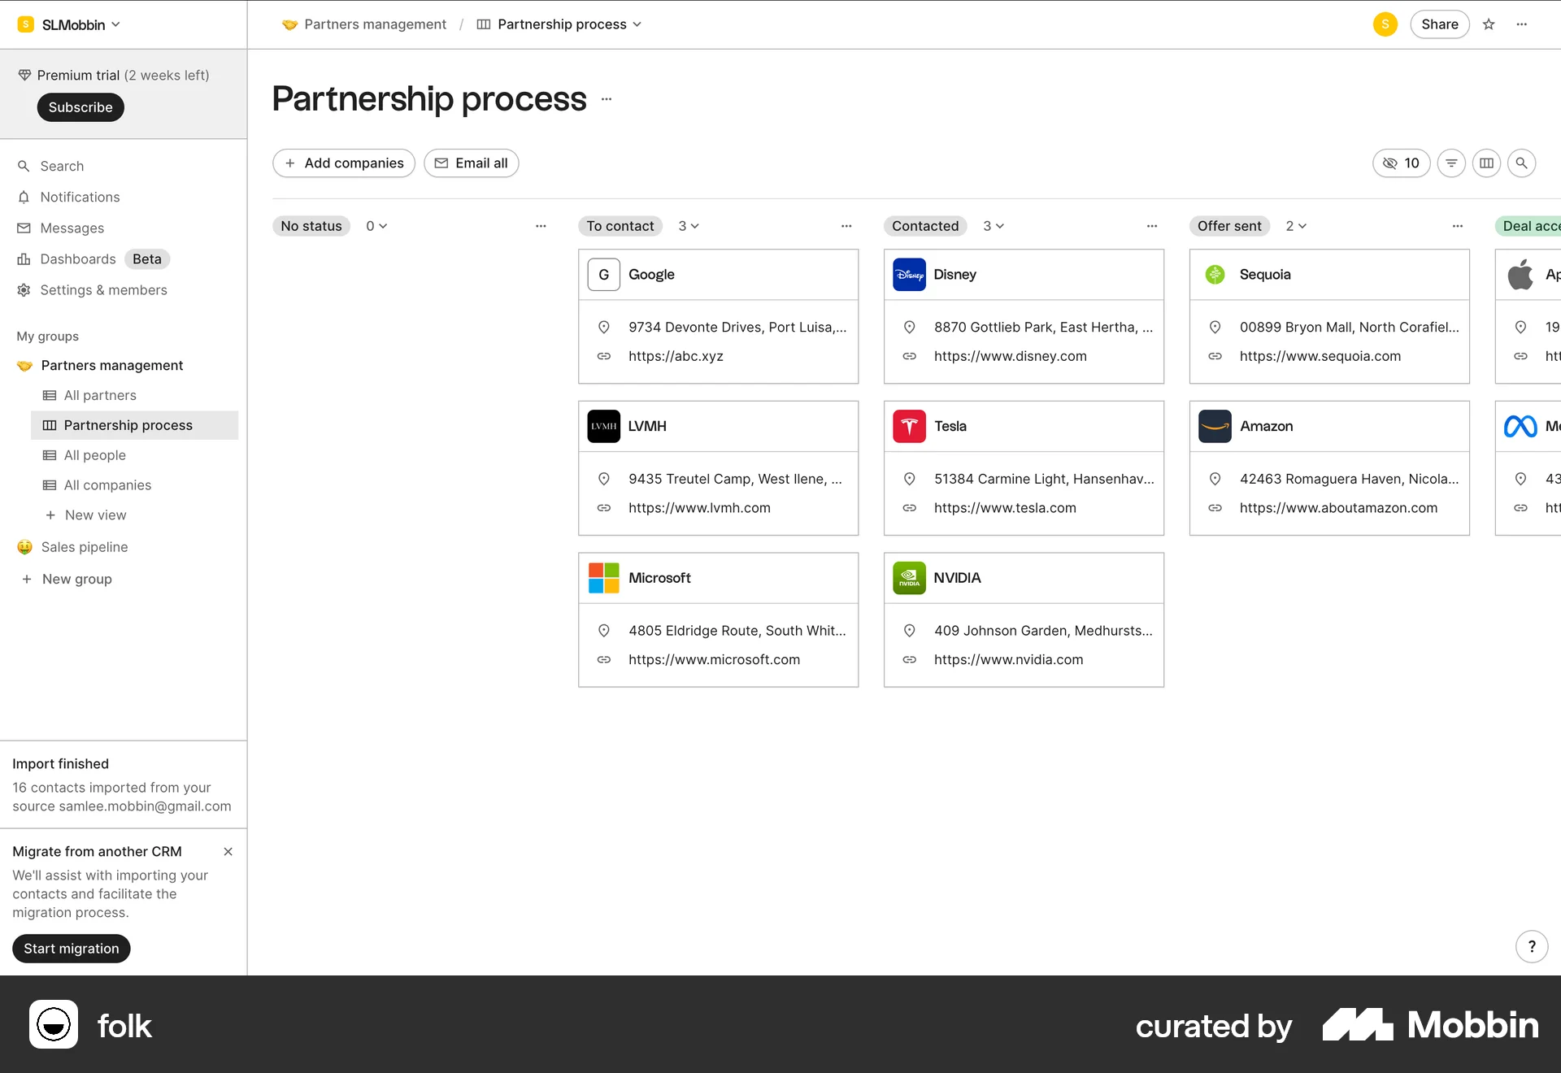Click the Add companies button
This screenshot has width=1561, height=1073.
(x=344, y=163)
